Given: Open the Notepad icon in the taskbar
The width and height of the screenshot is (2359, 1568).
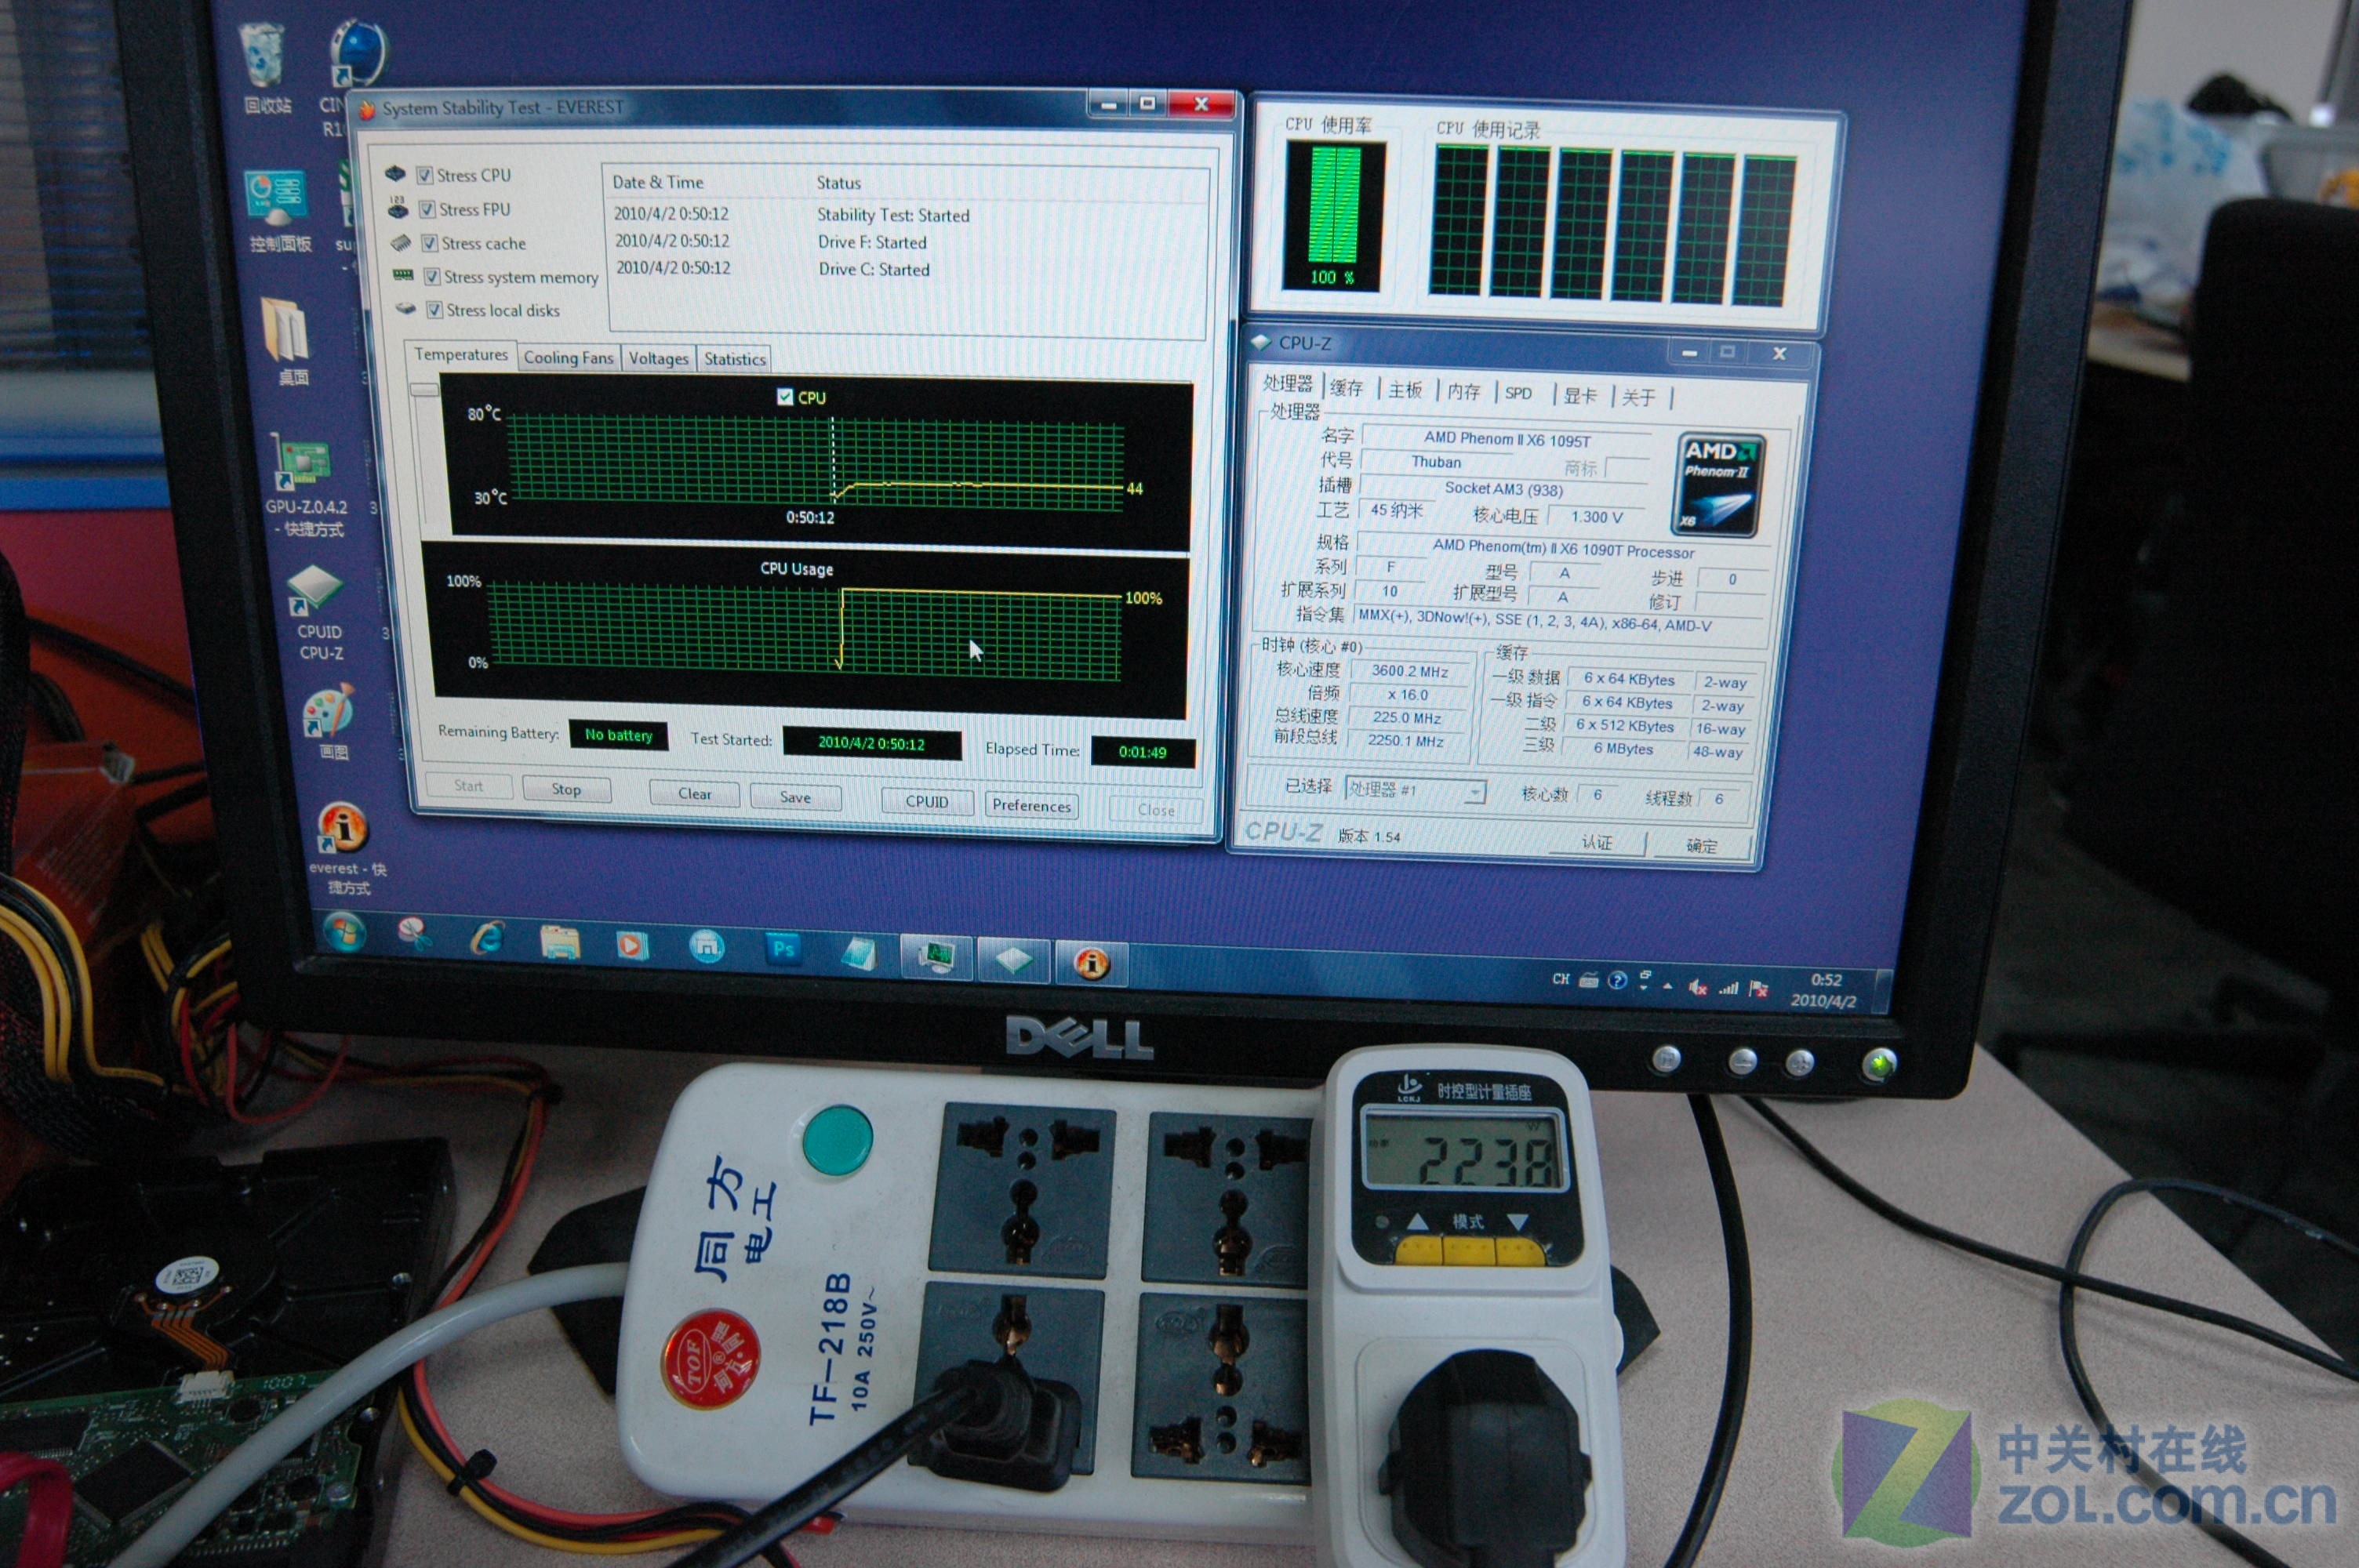Looking at the screenshot, I should coord(859,953).
